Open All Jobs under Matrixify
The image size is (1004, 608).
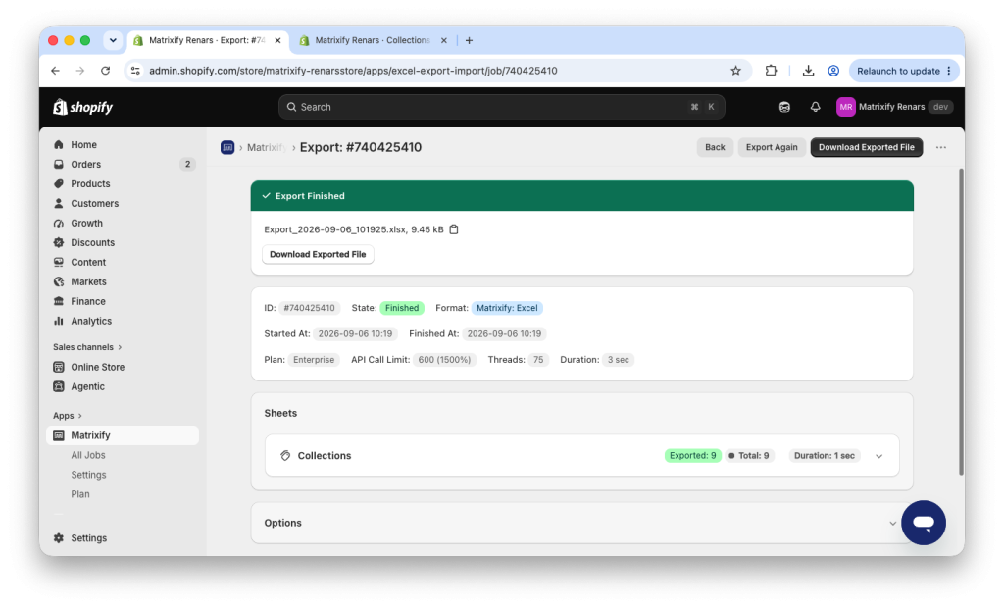[x=87, y=455]
